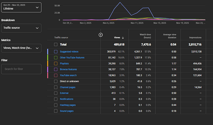The height and width of the screenshot is (125, 213).
Task: Tick the Playlists row checkbox
Action: coord(56,63)
